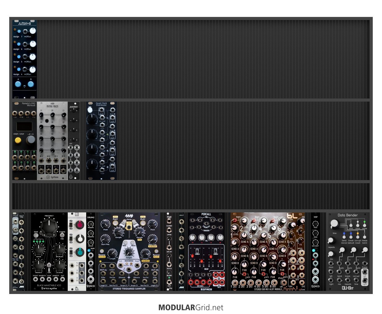382x314 pixels.
Task: Push the freeze button on Data Bender
Action: tap(364, 237)
